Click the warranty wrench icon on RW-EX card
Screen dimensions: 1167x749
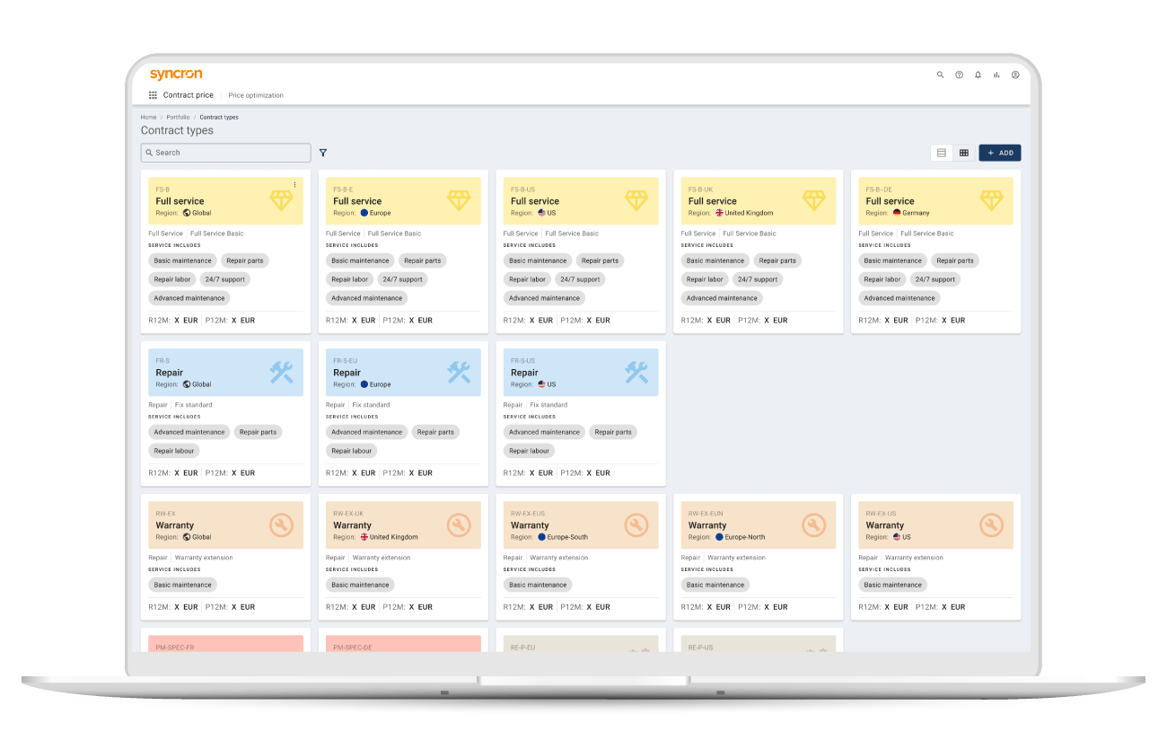tap(281, 524)
